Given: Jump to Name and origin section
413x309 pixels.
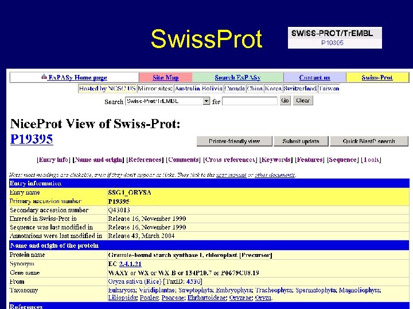Looking at the screenshot, I should pyautogui.click(x=98, y=160).
